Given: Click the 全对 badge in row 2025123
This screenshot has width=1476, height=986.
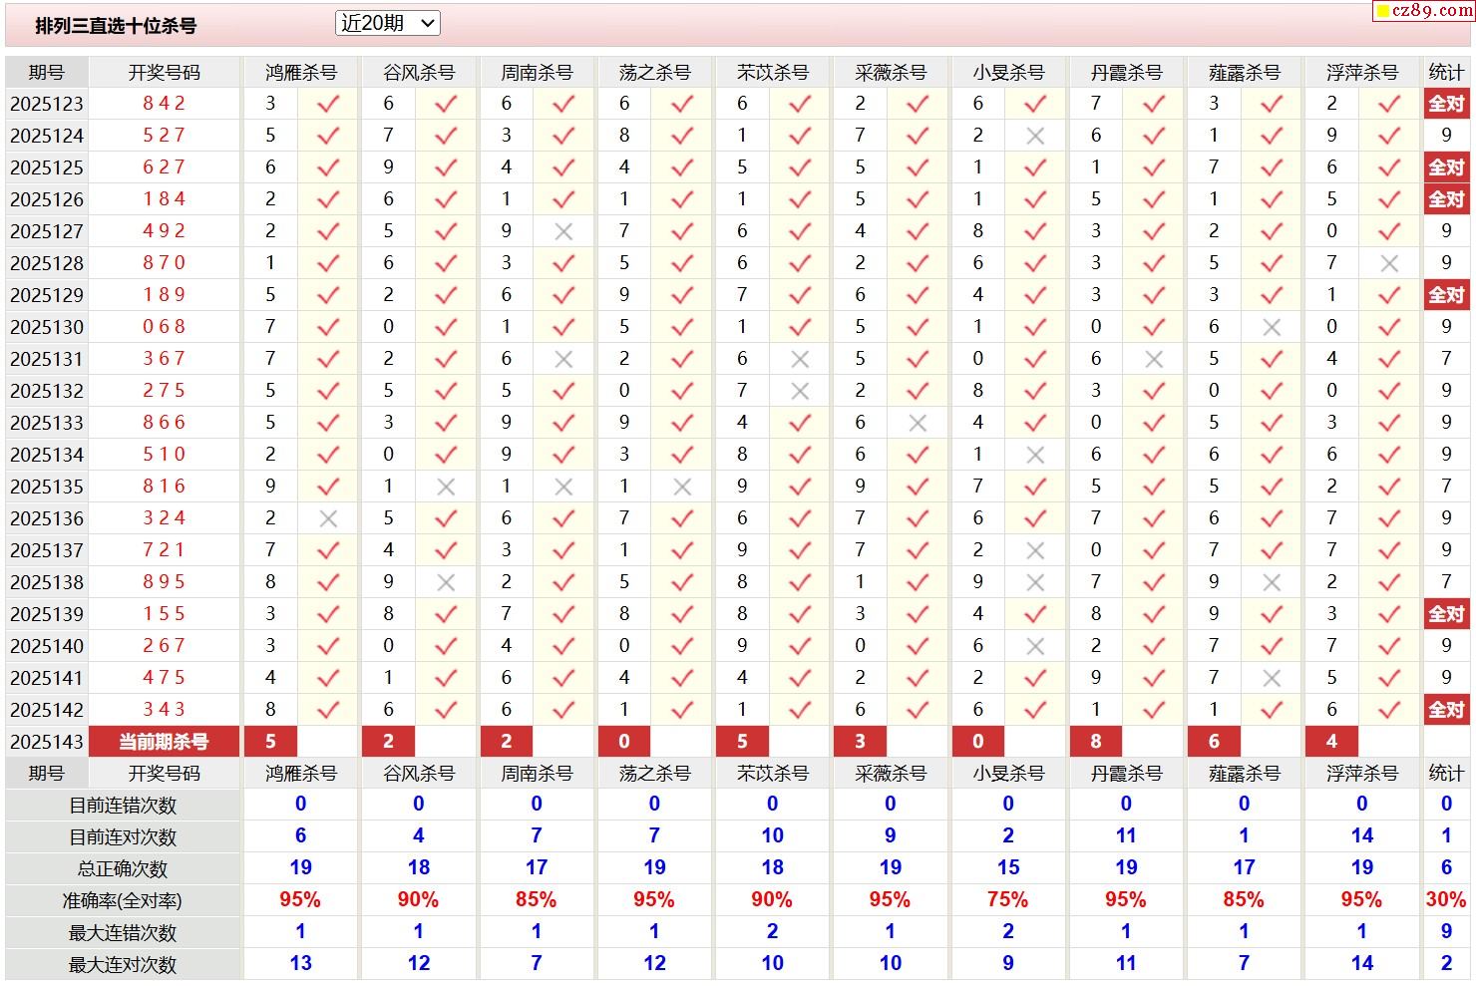Looking at the screenshot, I should pyautogui.click(x=1446, y=104).
